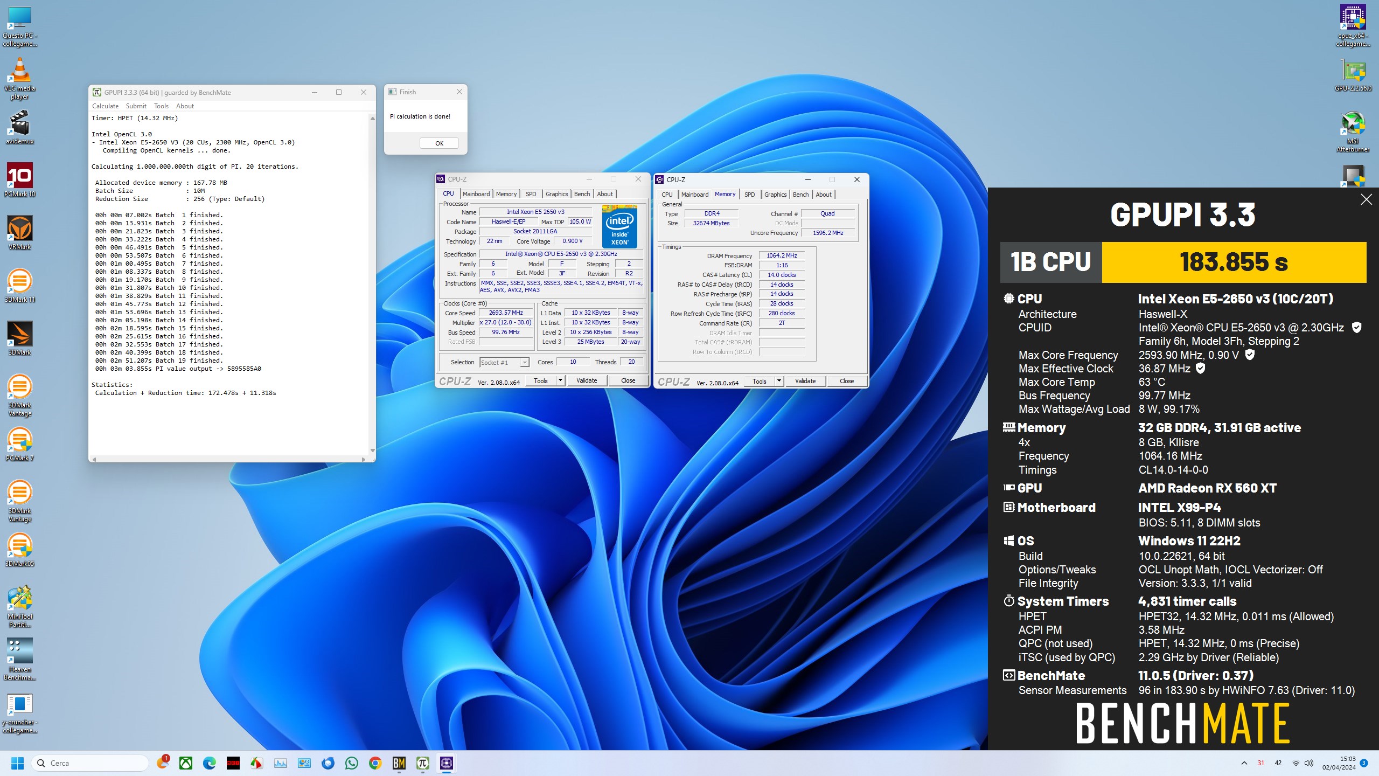
Task: Switch to Mainboard tab in CPU-Z processor window
Action: [x=476, y=194]
